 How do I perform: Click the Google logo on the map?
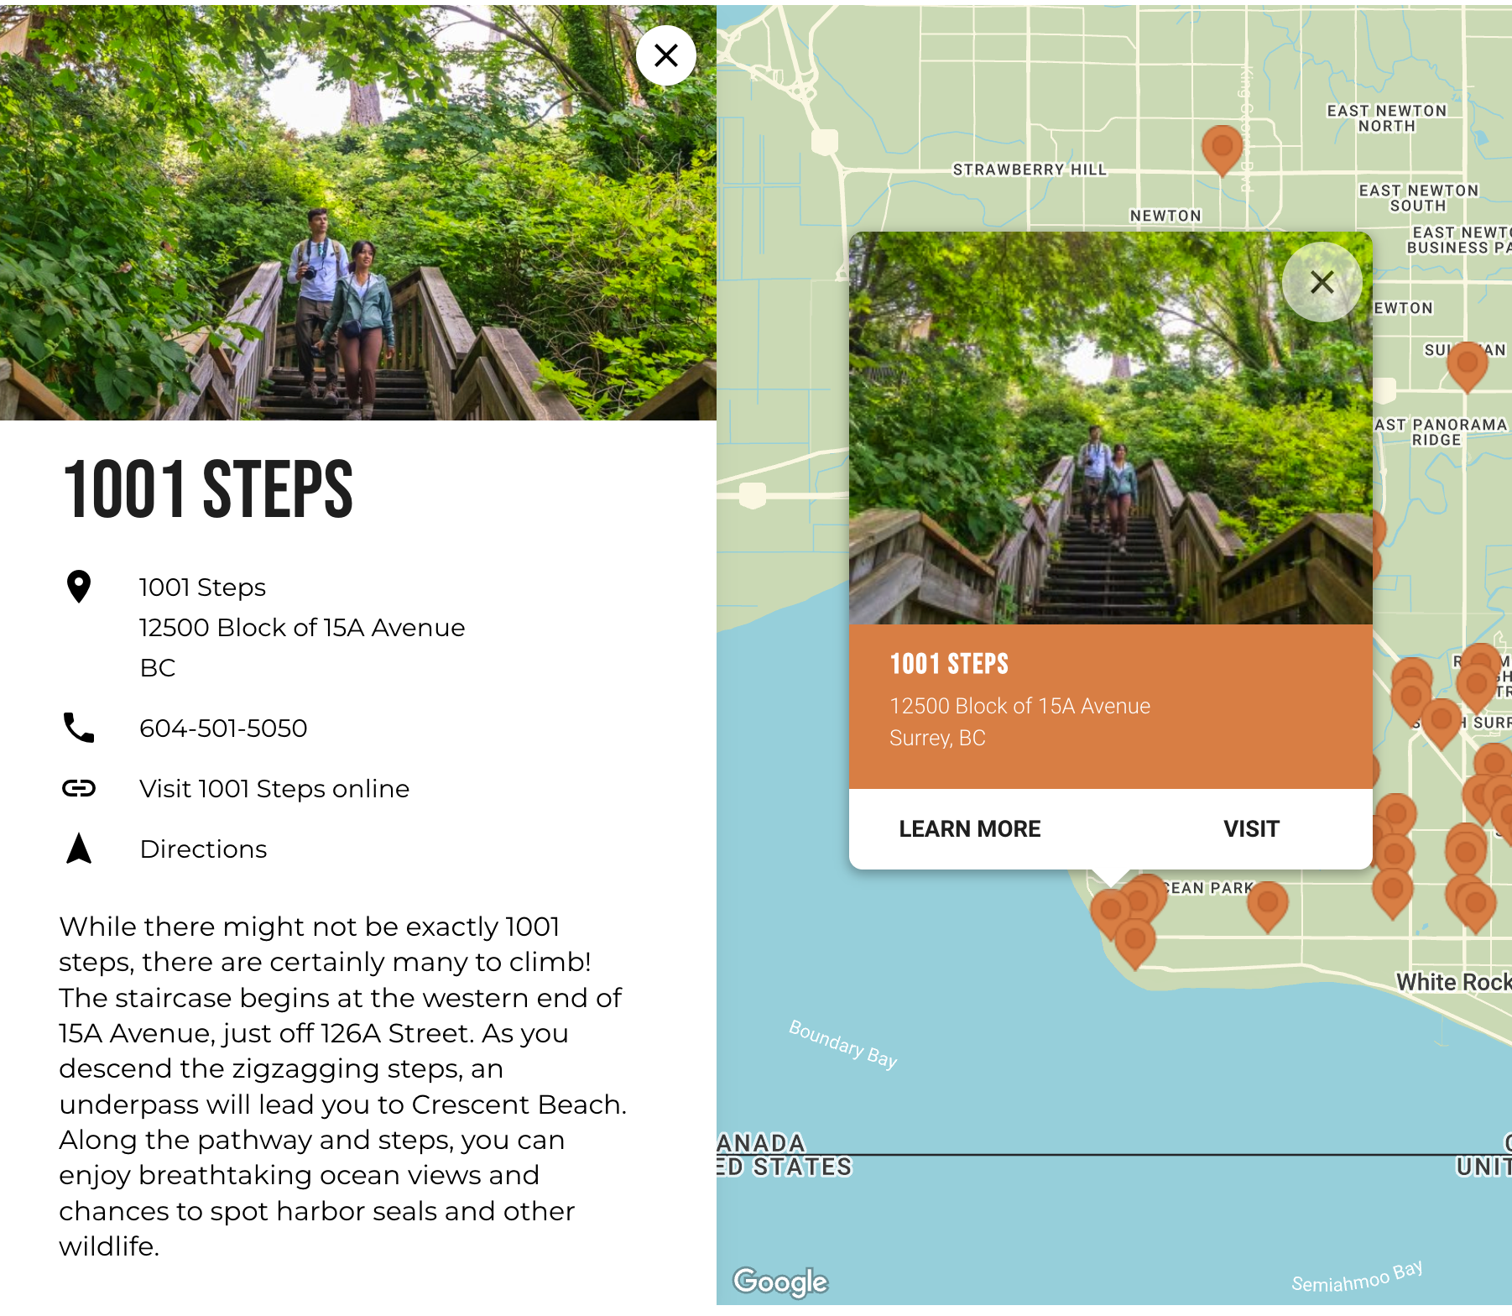pos(780,1282)
